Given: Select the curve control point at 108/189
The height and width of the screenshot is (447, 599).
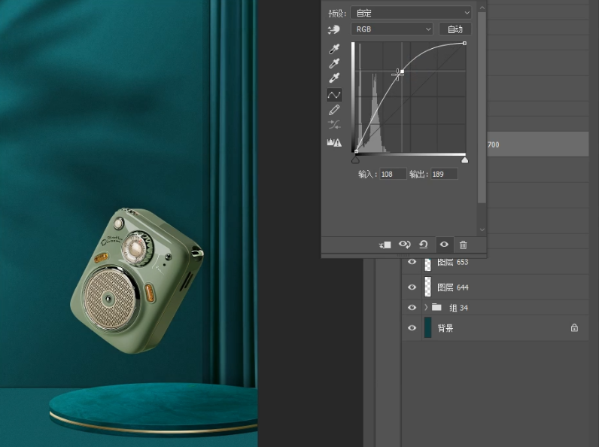Looking at the screenshot, I should pos(402,71).
